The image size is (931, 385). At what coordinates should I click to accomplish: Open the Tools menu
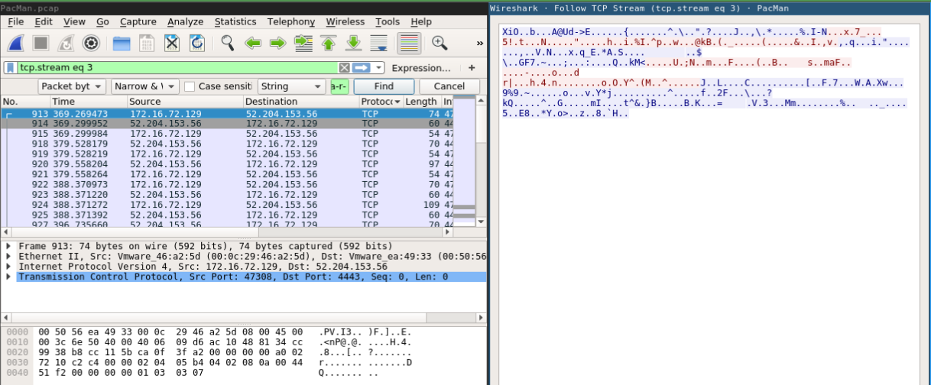click(388, 21)
